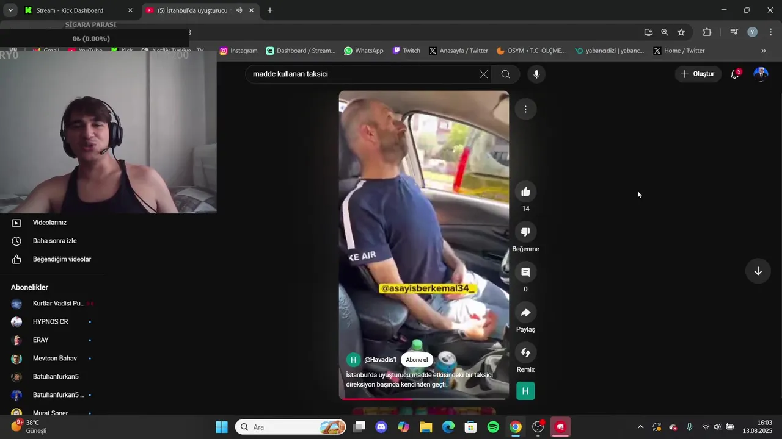Open Chrome extensions puzzle icon

707,32
